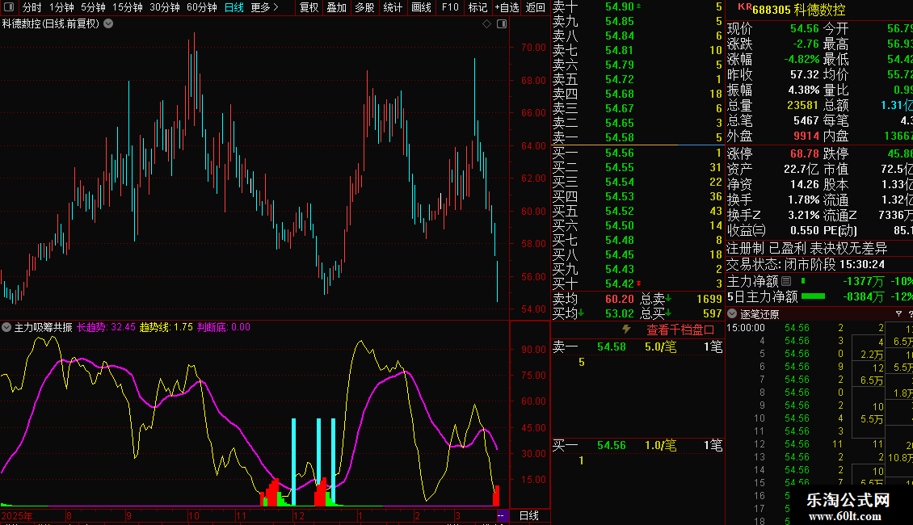The height and width of the screenshot is (525, 913).
Task: Open the 复权 adjustment menu
Action: 309,7
